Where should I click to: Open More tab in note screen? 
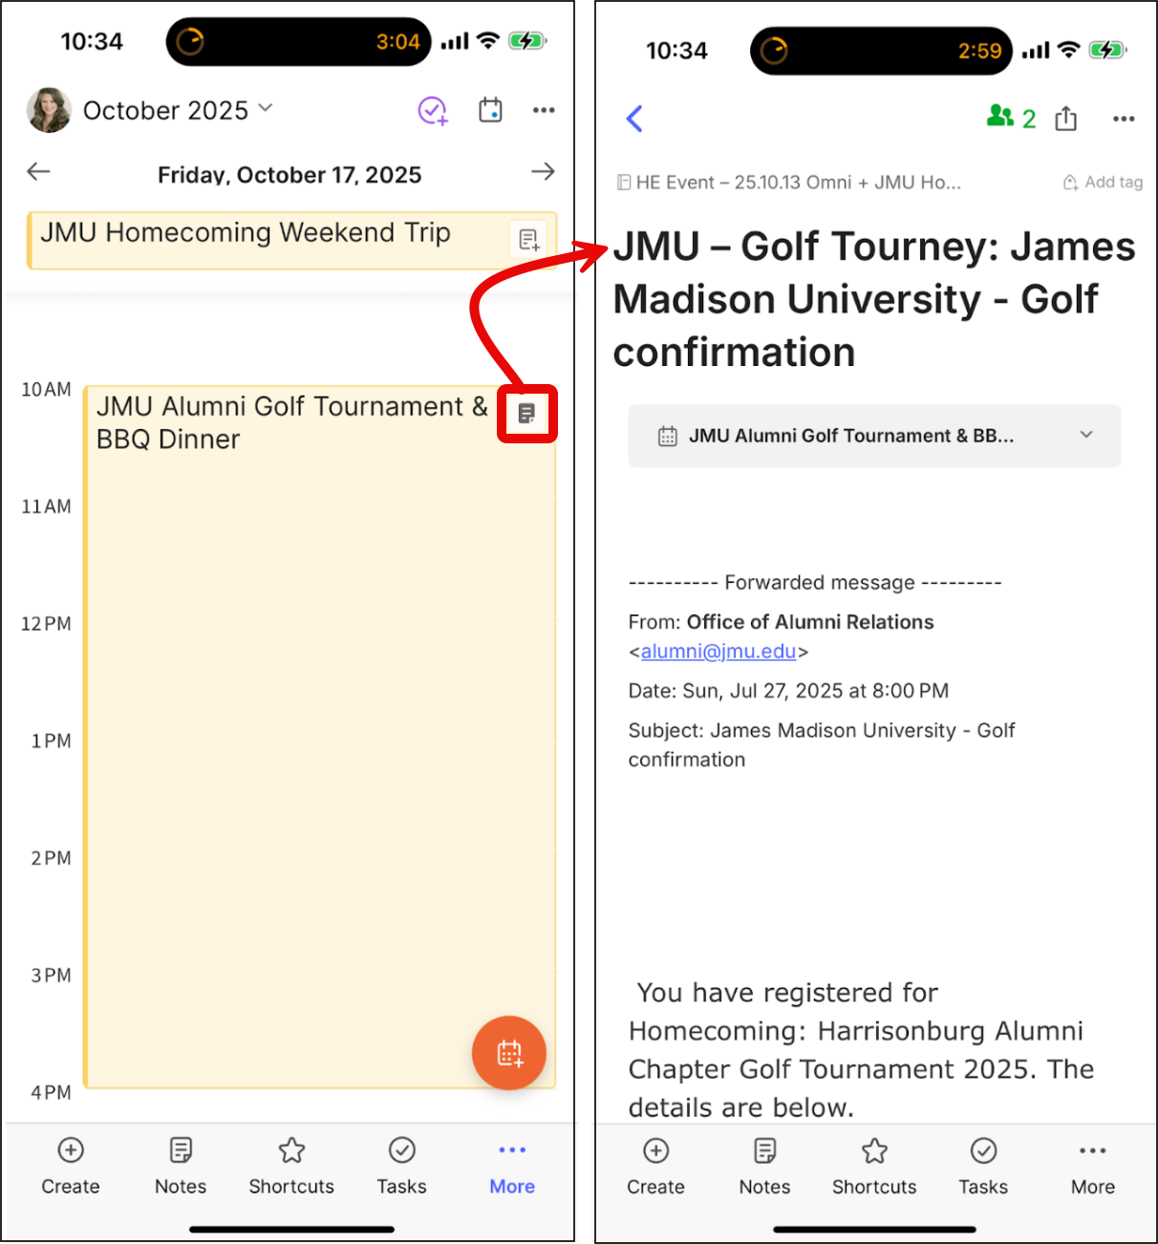(x=1093, y=1167)
